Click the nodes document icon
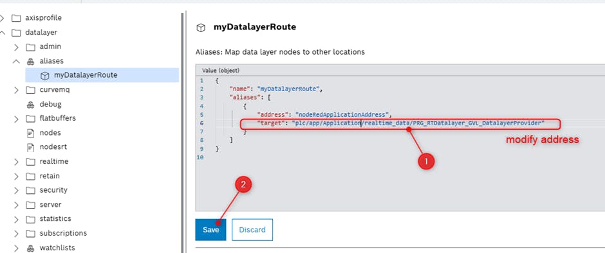 tap(30, 133)
